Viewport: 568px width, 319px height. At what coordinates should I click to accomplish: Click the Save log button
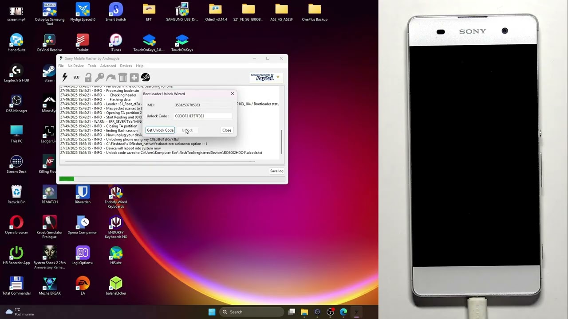click(276, 171)
